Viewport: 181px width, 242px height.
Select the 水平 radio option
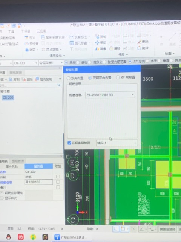[x=147, y=61]
